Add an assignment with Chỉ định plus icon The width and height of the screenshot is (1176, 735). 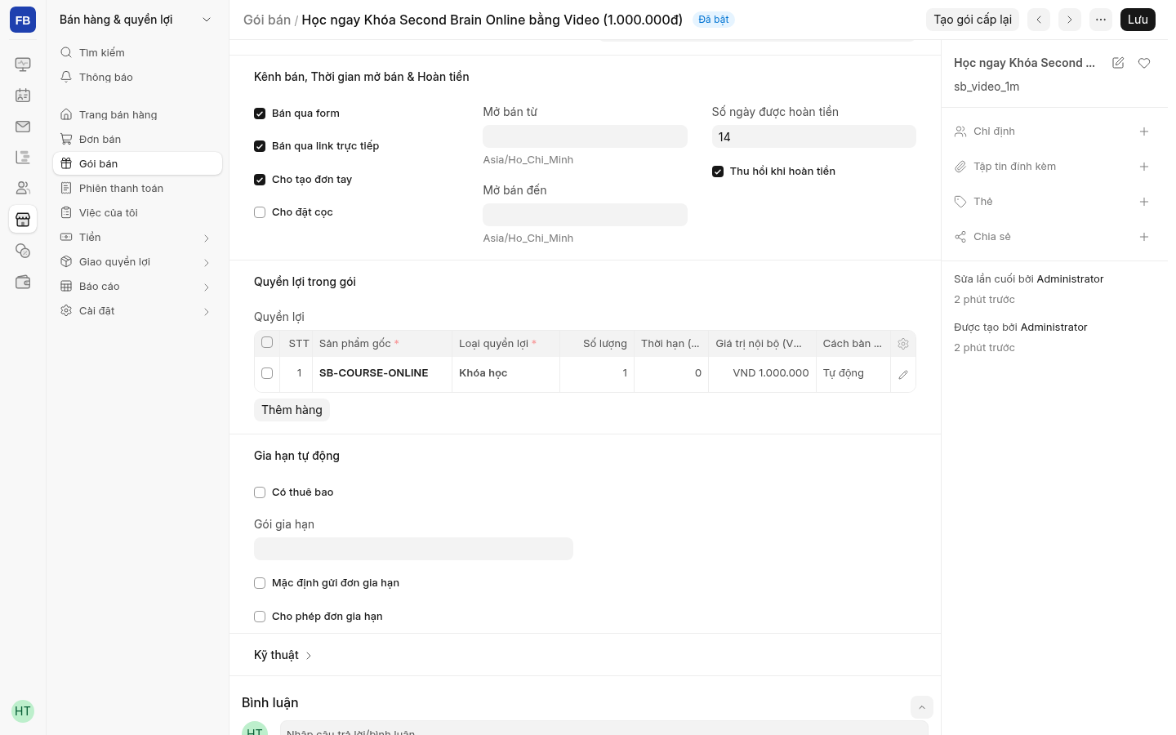pos(1144,131)
